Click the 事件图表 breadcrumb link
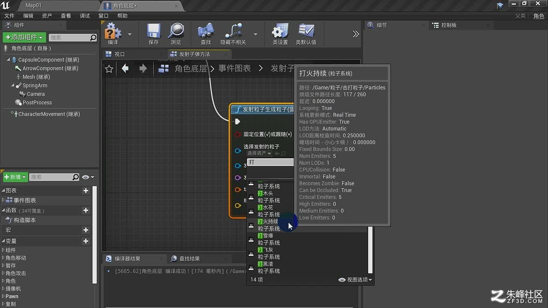This screenshot has width=548, height=308. click(x=235, y=68)
